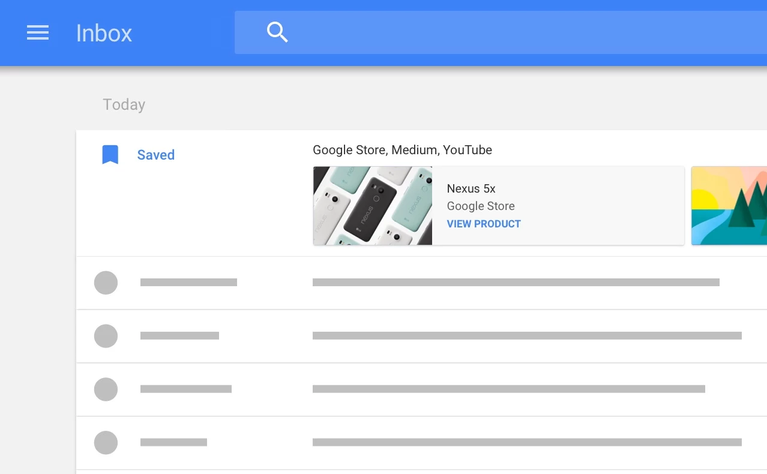The height and width of the screenshot is (474, 767).
Task: Click the Saved bookmark icon
Action: 110,155
